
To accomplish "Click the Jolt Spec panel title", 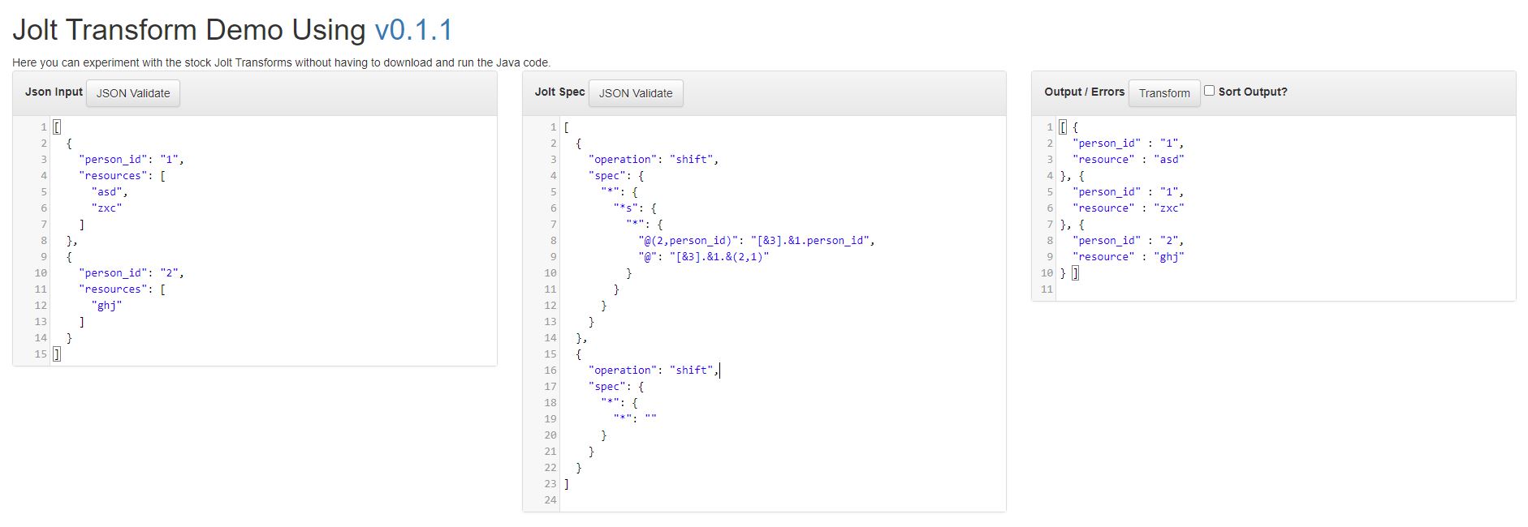I will (x=559, y=92).
